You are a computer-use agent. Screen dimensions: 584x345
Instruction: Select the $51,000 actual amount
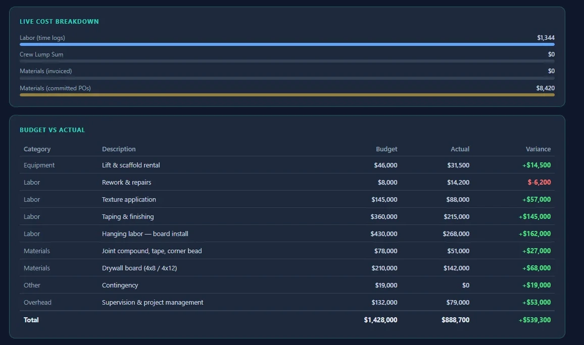458,251
